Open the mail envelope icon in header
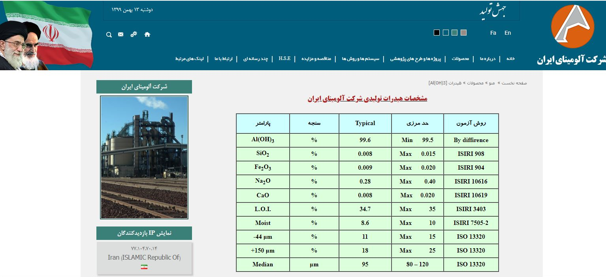 click(x=121, y=34)
